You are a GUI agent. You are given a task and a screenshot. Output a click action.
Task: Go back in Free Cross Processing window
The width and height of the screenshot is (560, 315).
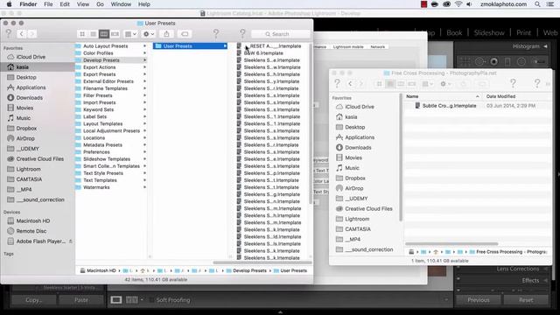350,84
